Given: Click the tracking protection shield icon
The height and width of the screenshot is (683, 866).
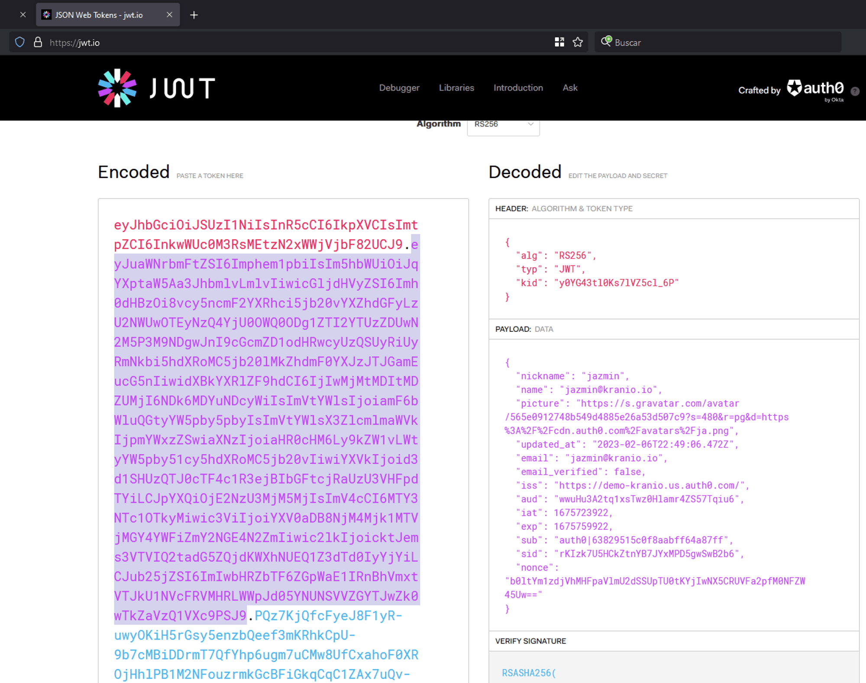Looking at the screenshot, I should 20,42.
